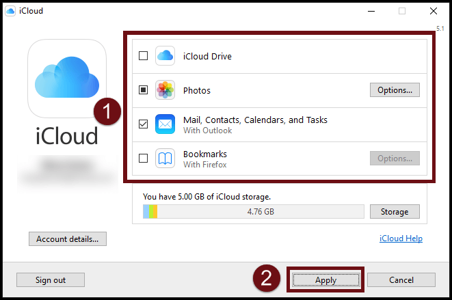Close the iCloud window
The width and height of the screenshot is (452, 300).
pos(434,11)
